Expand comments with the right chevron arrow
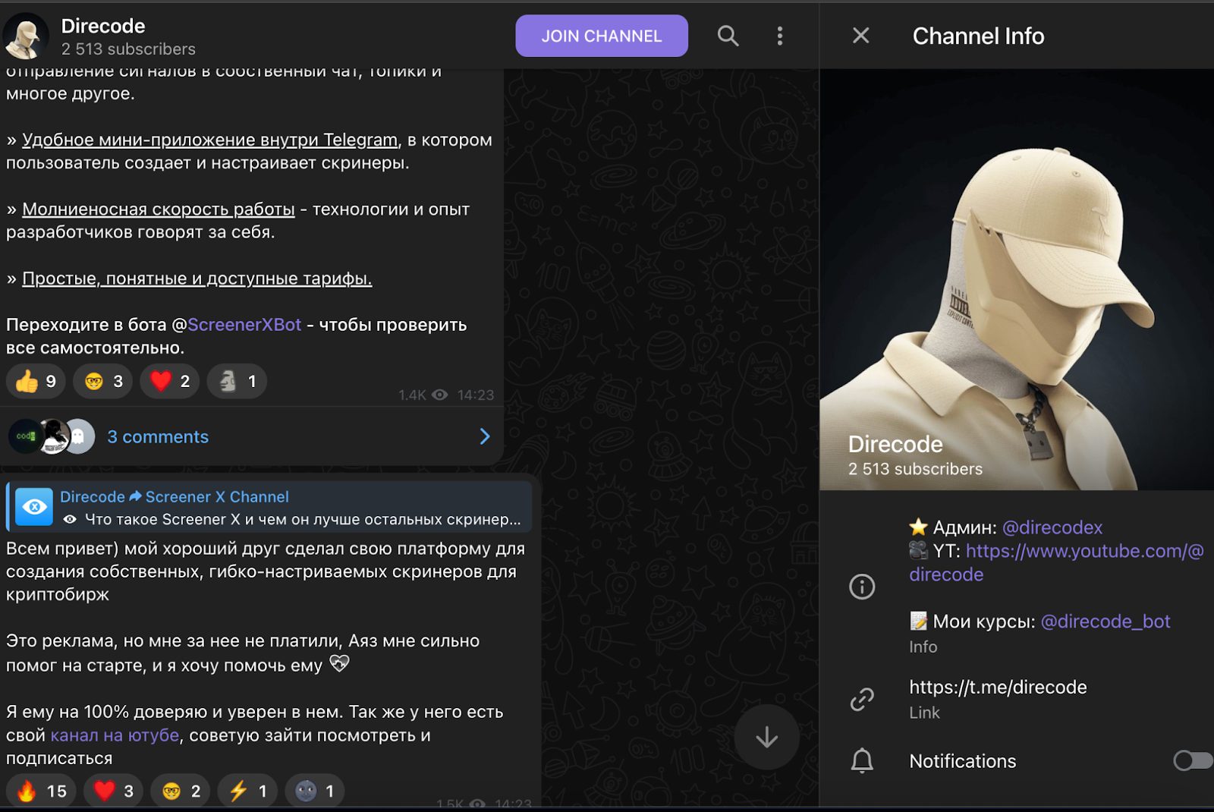This screenshot has height=812, width=1214. [485, 436]
